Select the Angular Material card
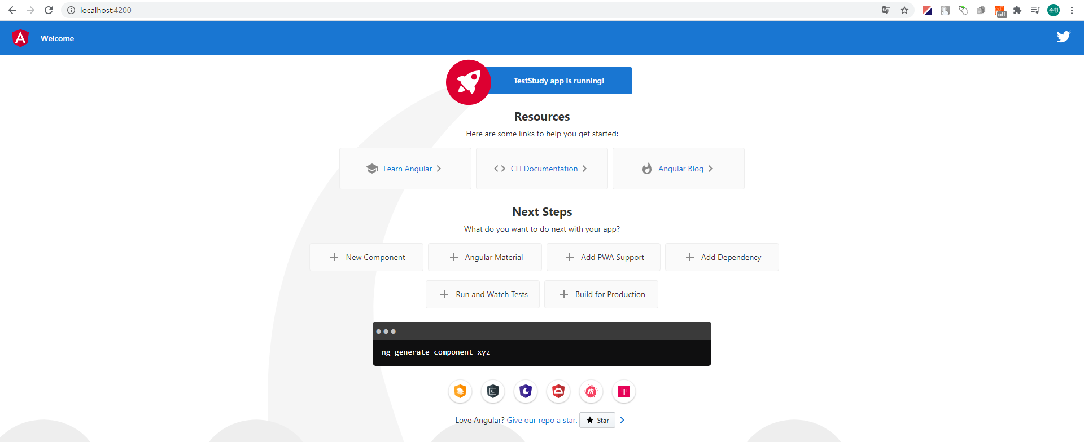1084x442 pixels. pos(485,257)
